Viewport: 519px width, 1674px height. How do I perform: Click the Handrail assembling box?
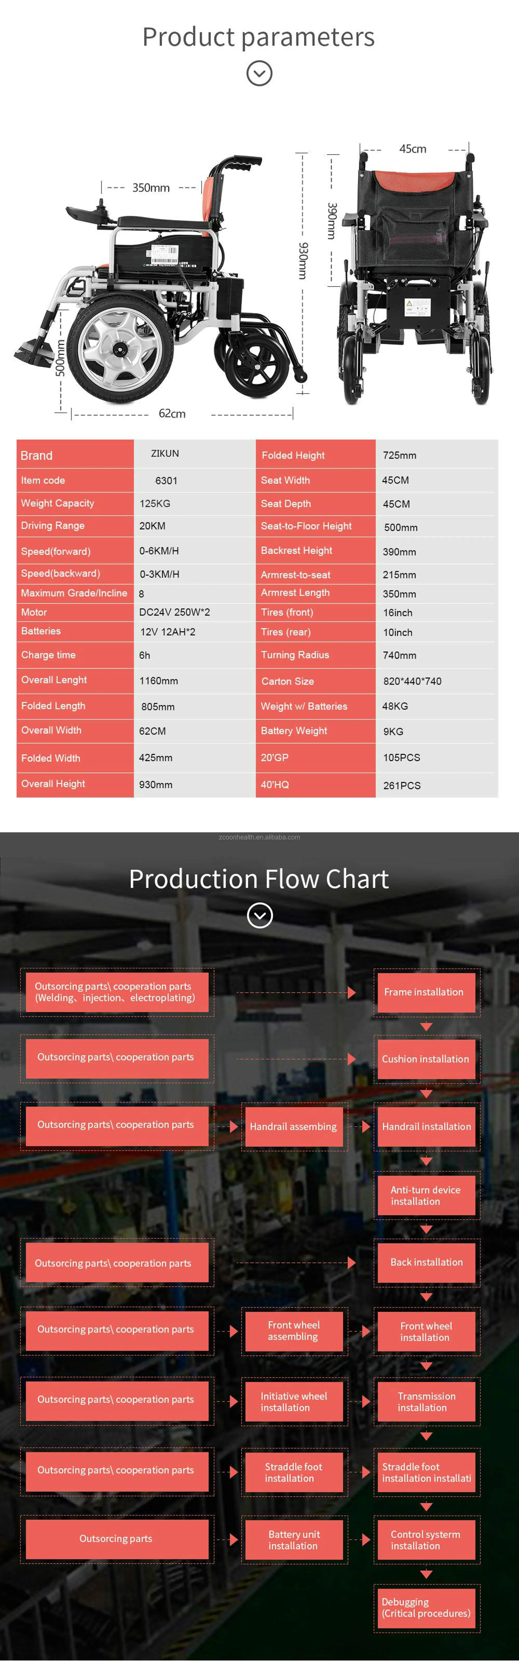pyautogui.click(x=294, y=1127)
